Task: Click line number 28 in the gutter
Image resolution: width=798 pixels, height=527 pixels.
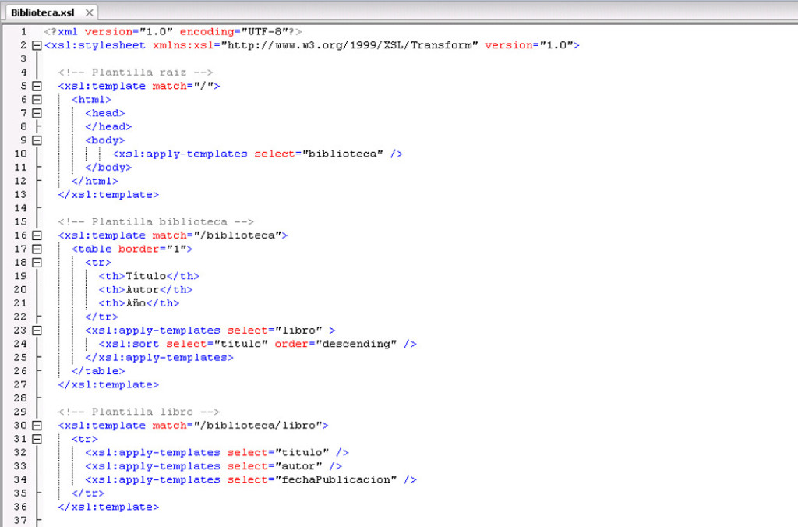Action: point(20,398)
